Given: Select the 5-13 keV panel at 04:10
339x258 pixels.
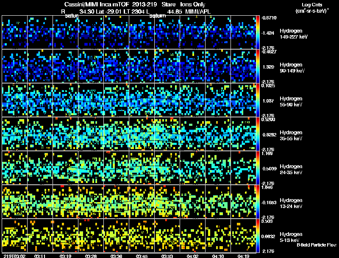Looking at the screenshot, I should tap(218, 236).
